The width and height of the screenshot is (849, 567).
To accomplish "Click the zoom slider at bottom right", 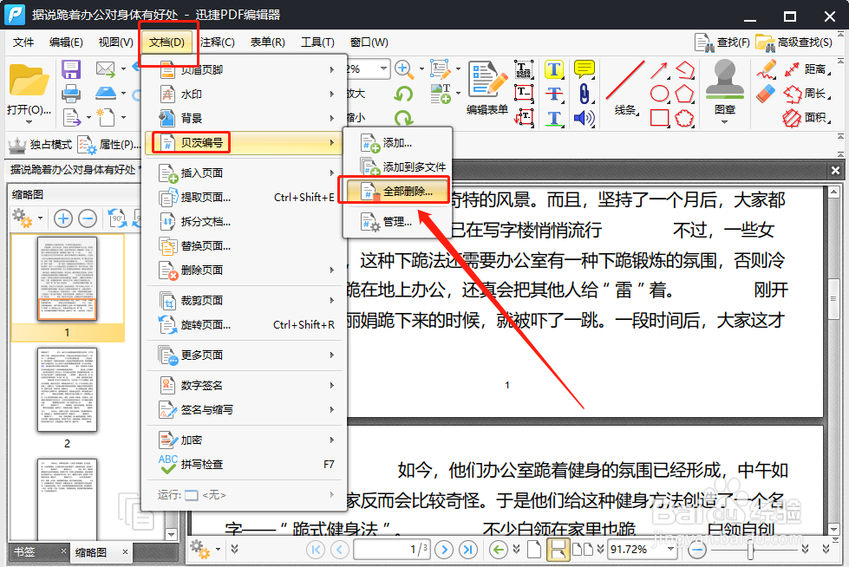I will [x=750, y=549].
